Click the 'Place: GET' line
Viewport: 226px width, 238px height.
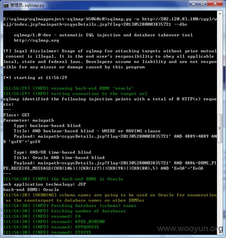coord(16,115)
